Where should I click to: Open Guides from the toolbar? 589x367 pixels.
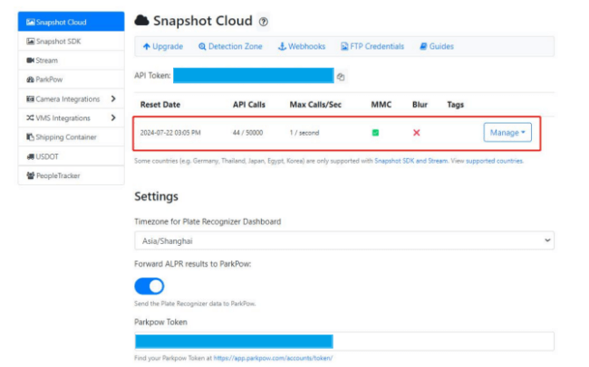click(437, 46)
